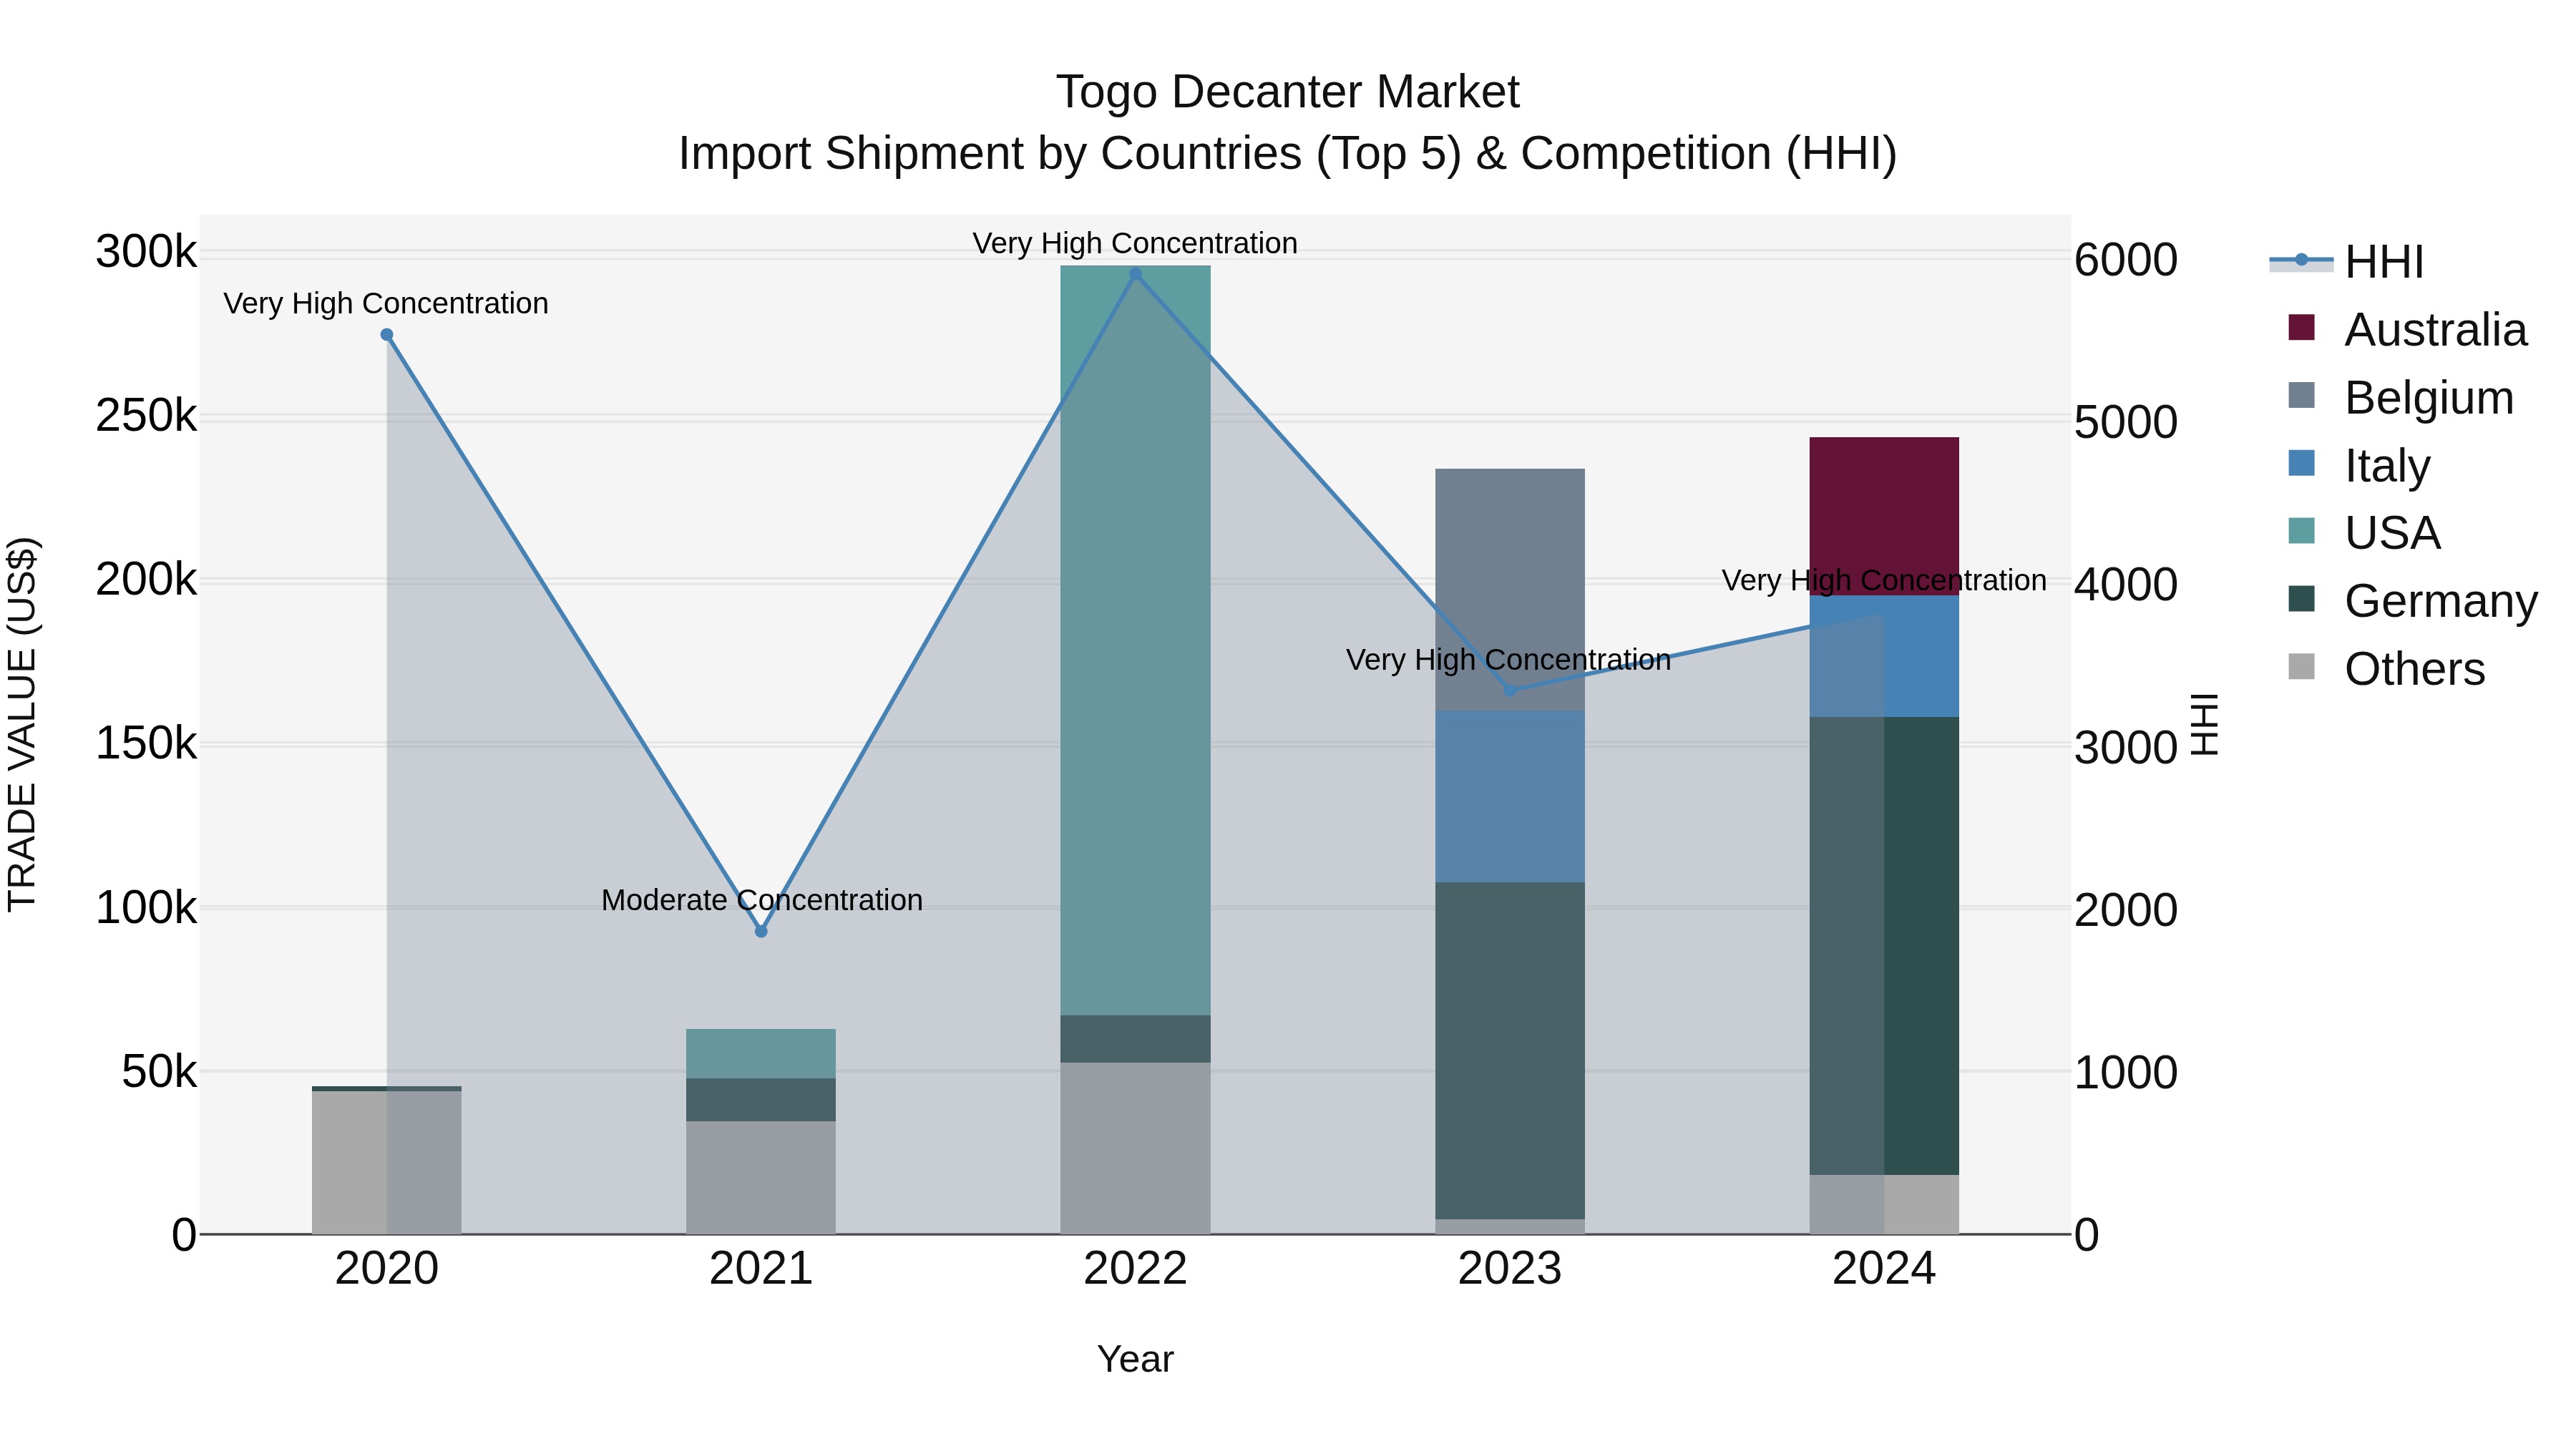Image resolution: width=2576 pixels, height=1449 pixels.
Task: Select the Italy segment of 2023 bar
Action: click(x=1510, y=796)
